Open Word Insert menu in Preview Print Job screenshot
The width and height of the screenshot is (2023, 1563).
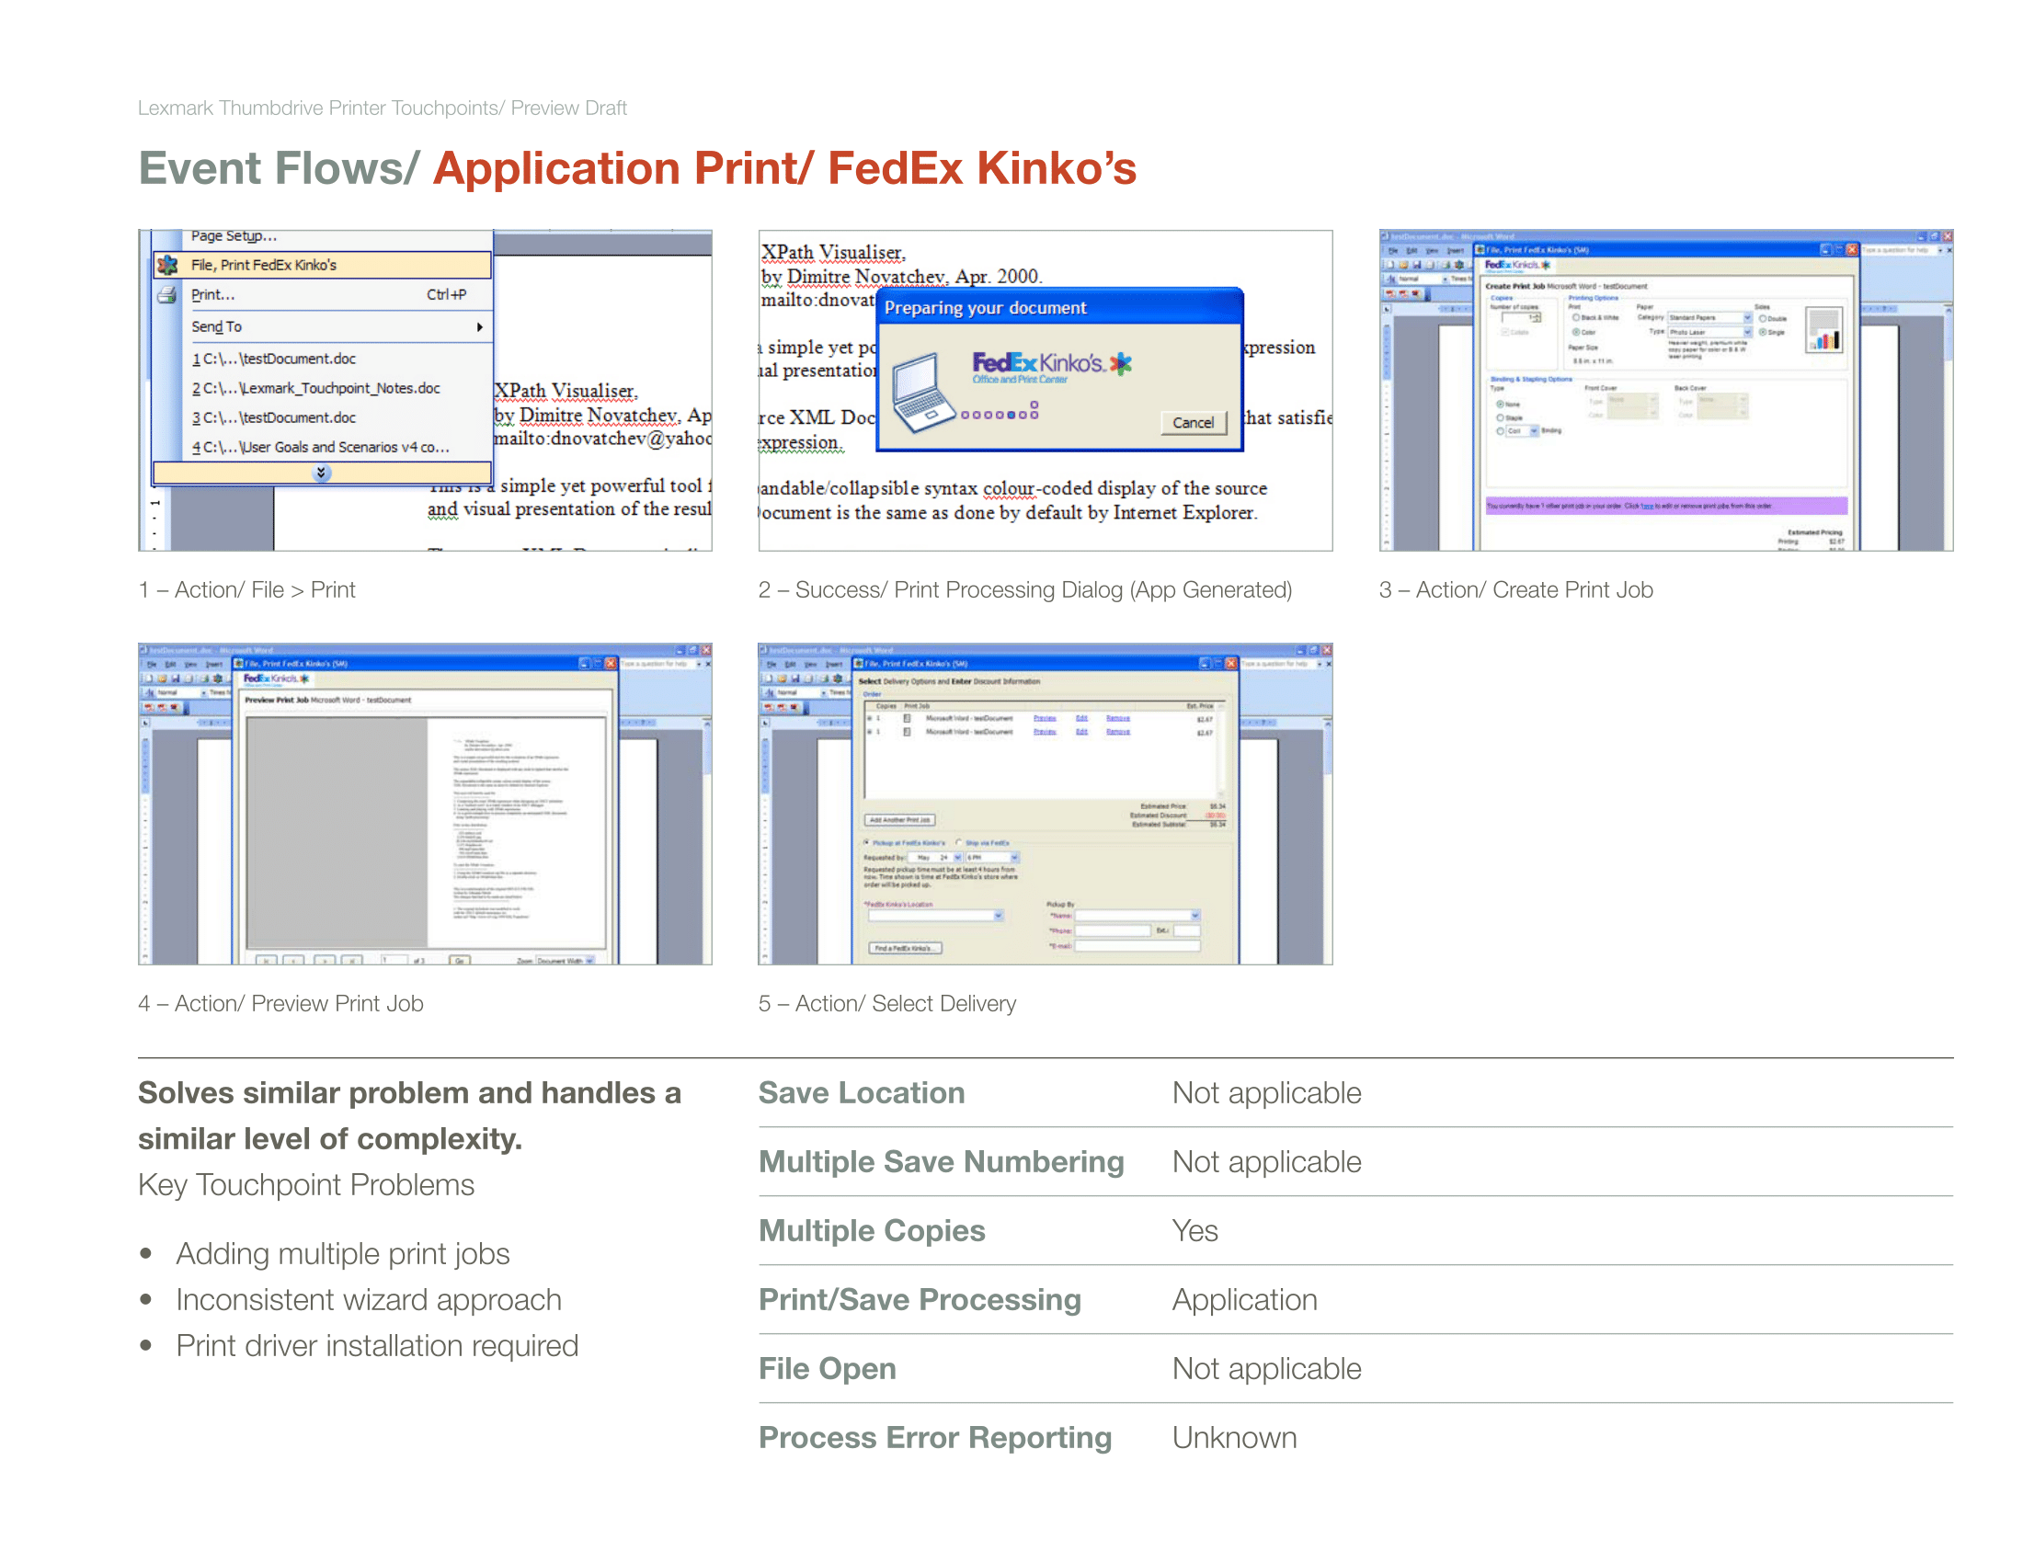(214, 665)
